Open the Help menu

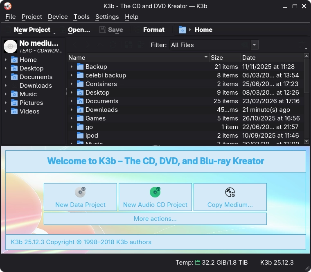pos(131,17)
